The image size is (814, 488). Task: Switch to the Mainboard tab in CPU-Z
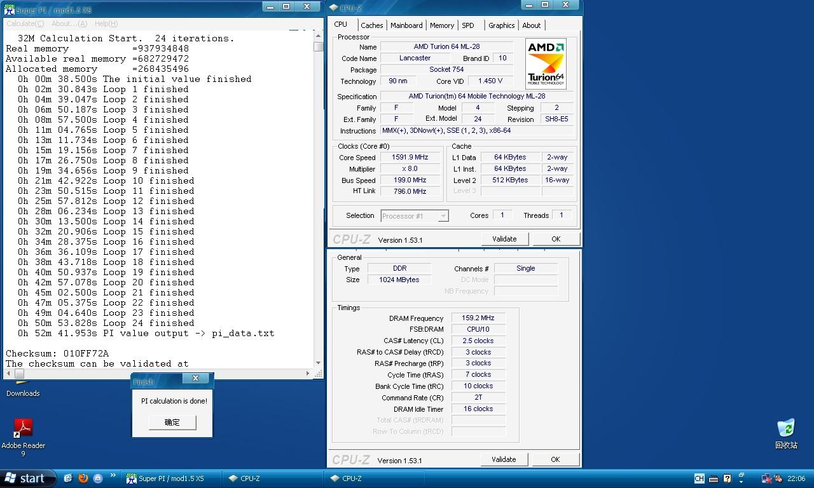[x=406, y=25]
